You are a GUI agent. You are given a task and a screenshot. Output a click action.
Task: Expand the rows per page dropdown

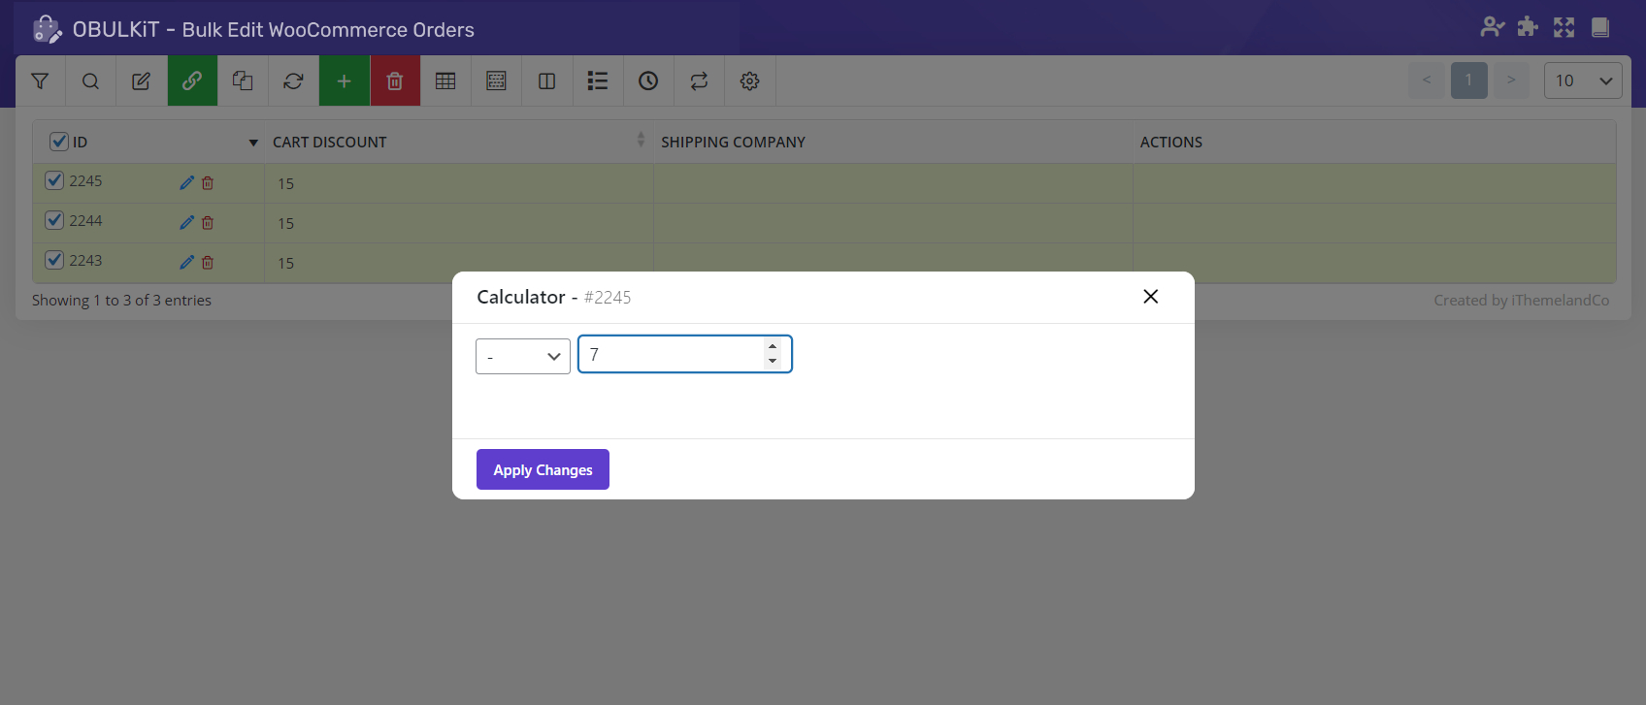coord(1582,80)
